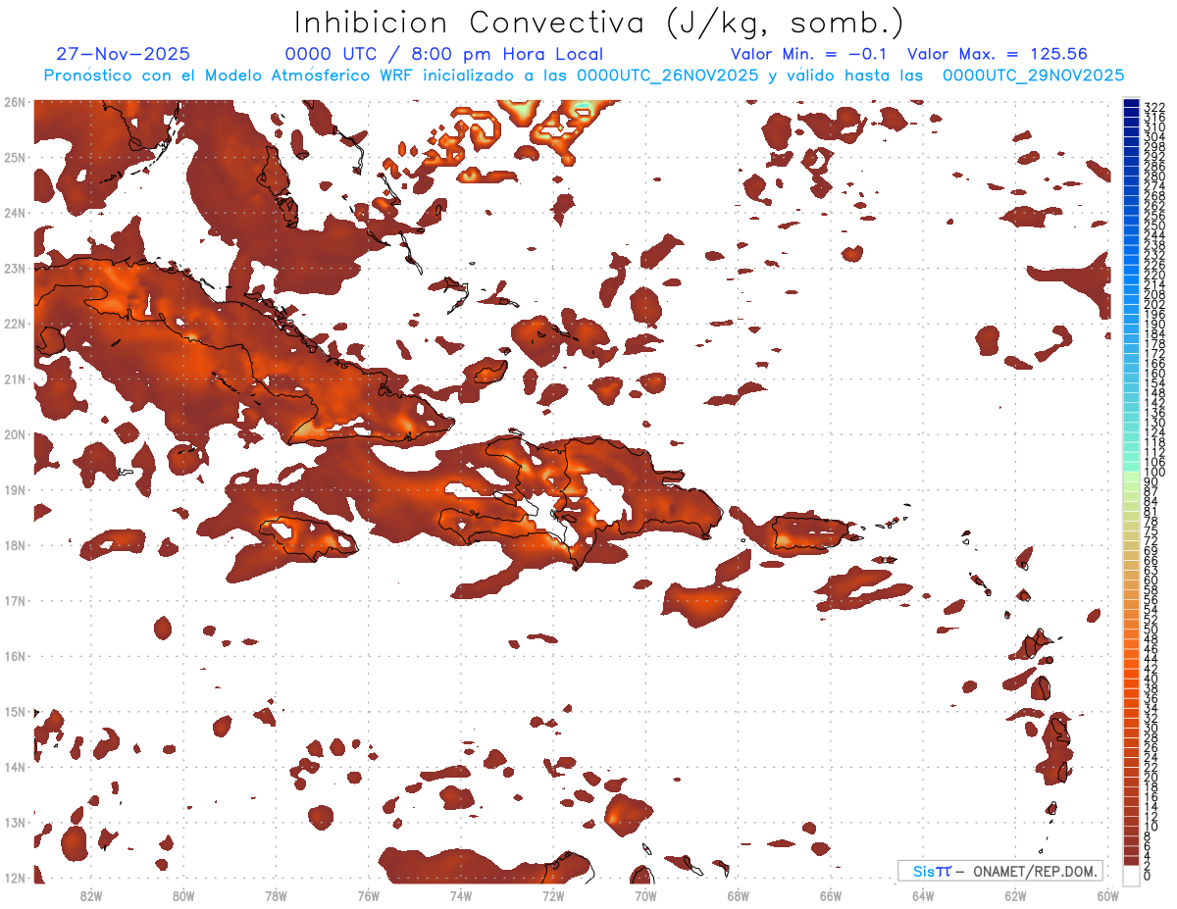Viewport: 1177px width, 909px height.
Task: Click the latitude label "19N"
Action: (x=14, y=489)
